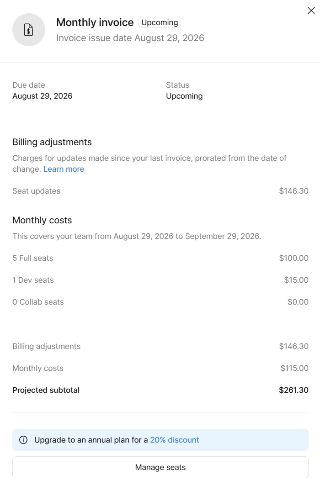Open the Learn more link

(x=64, y=169)
